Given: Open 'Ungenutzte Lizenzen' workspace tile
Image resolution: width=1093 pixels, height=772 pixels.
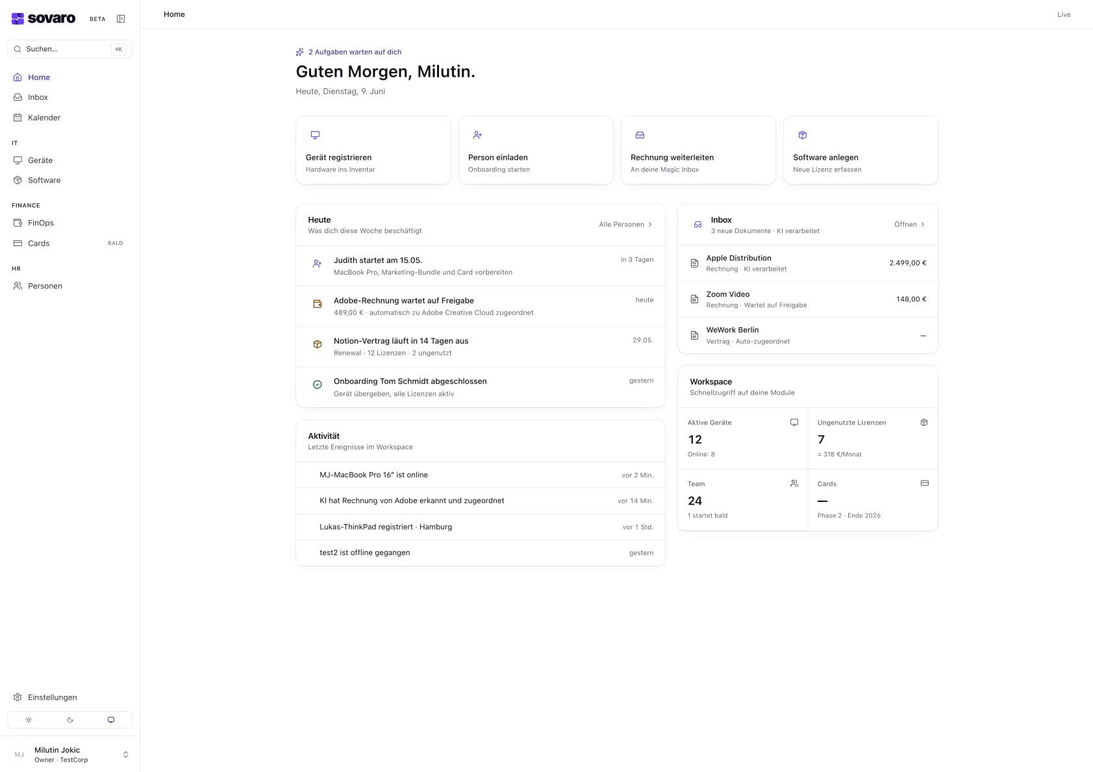Looking at the screenshot, I should (x=873, y=438).
